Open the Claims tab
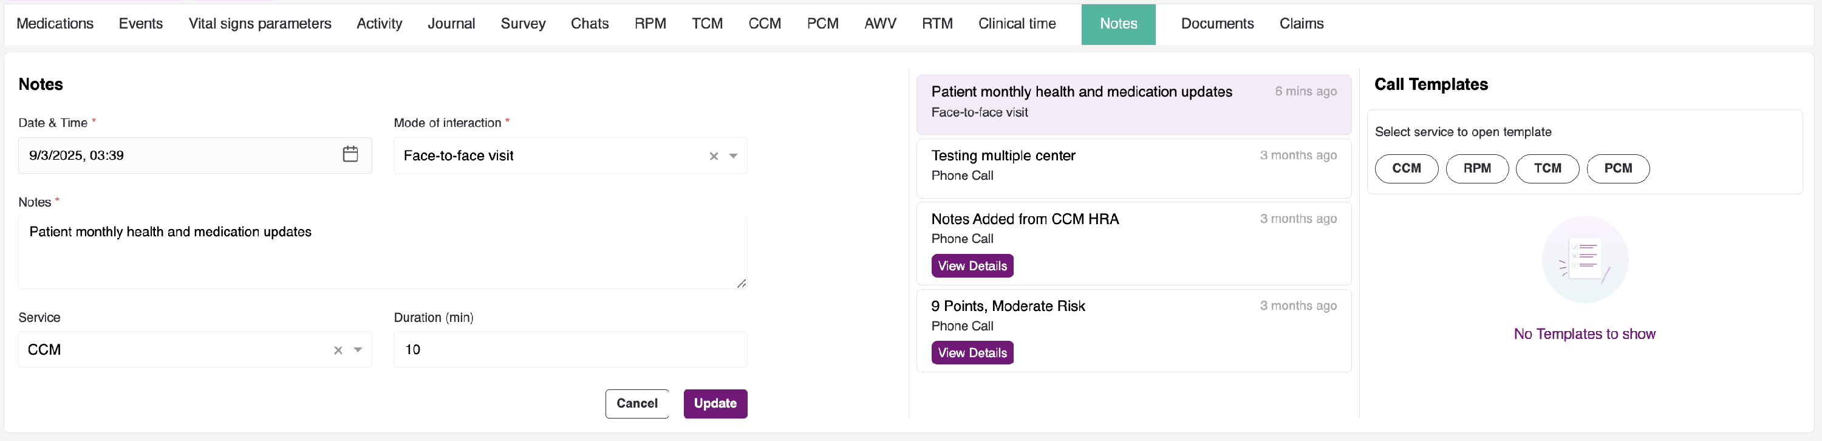The height and width of the screenshot is (441, 1822). pos(1301,23)
